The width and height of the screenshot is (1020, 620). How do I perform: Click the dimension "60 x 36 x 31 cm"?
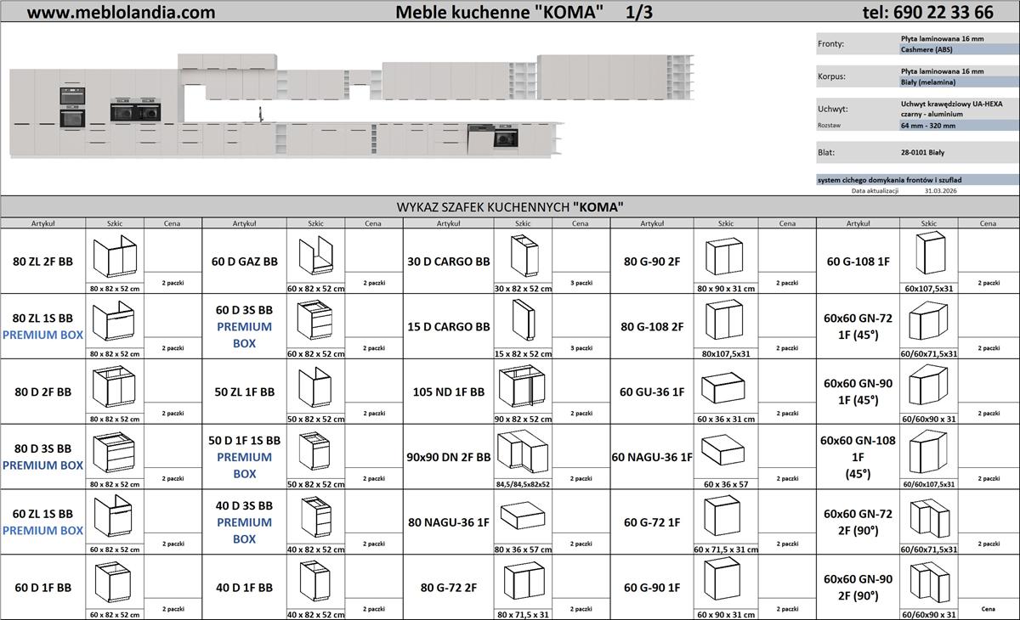[725, 419]
